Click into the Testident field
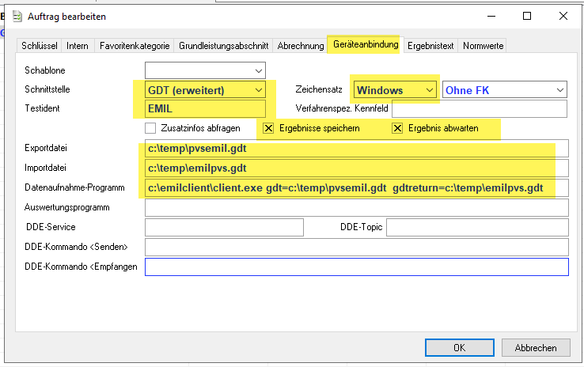 (x=205, y=109)
